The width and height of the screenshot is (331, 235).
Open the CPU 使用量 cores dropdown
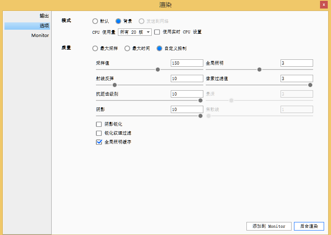pyautogui.click(x=135, y=32)
